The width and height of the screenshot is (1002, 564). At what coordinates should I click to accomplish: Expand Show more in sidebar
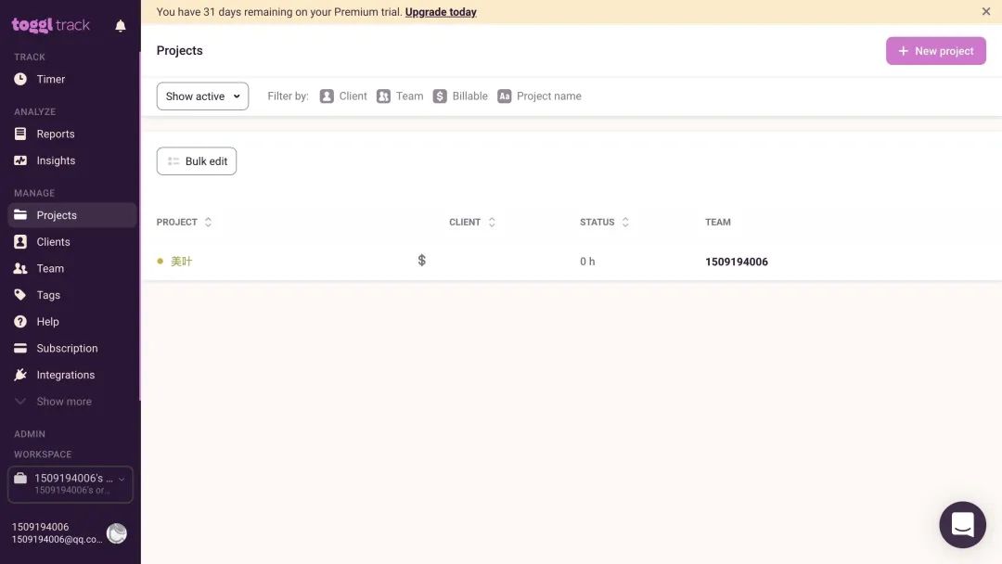pyautogui.click(x=64, y=401)
